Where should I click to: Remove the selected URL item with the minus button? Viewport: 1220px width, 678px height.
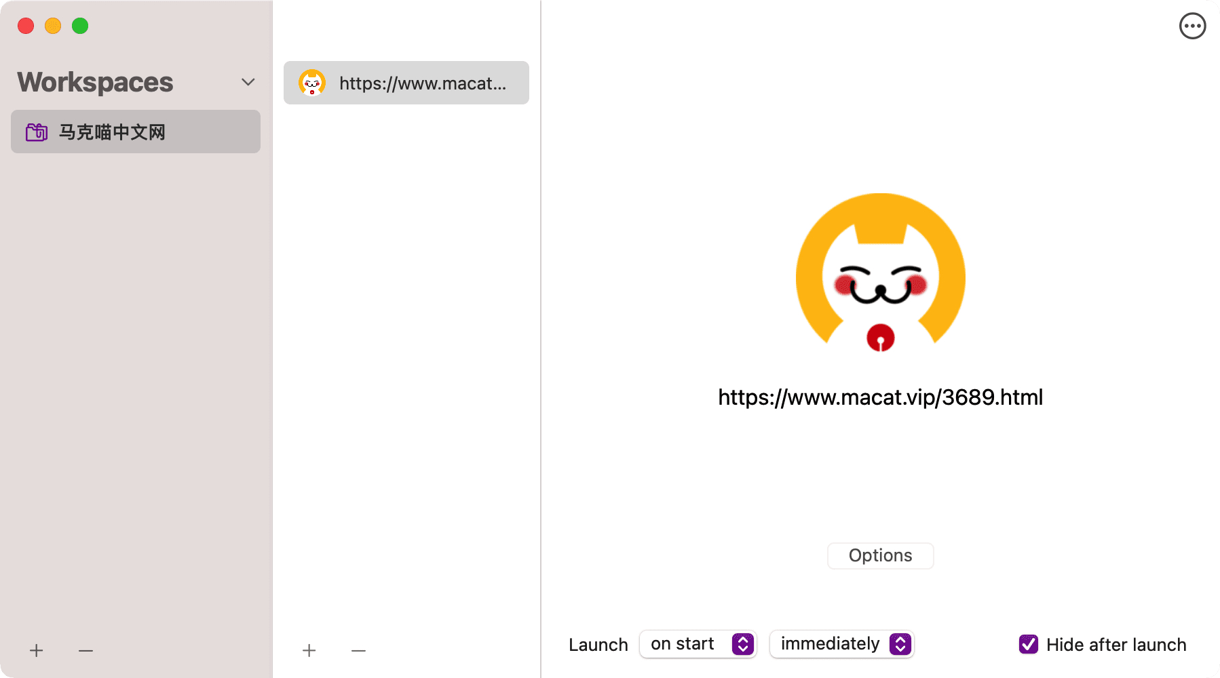click(359, 651)
